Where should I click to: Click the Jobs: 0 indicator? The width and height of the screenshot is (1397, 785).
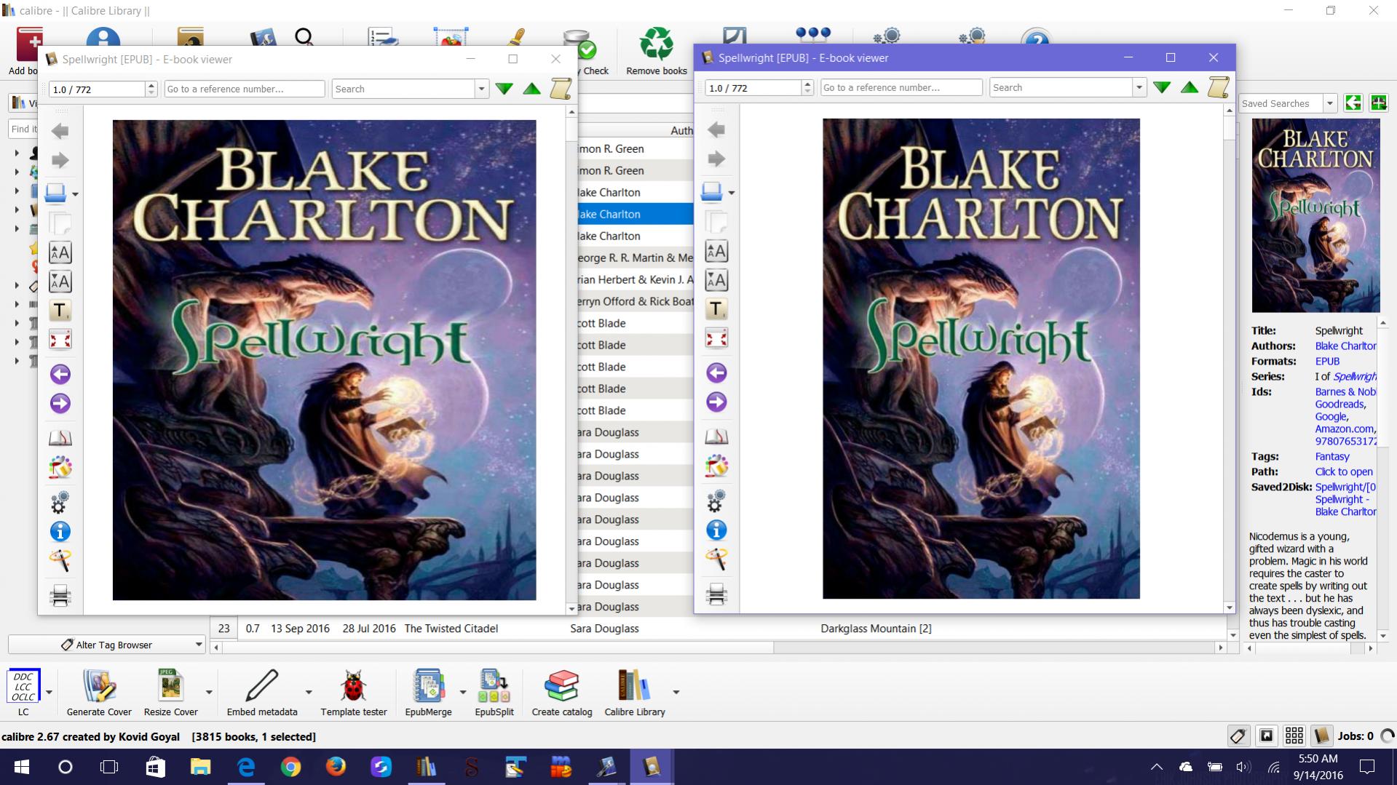(x=1356, y=736)
